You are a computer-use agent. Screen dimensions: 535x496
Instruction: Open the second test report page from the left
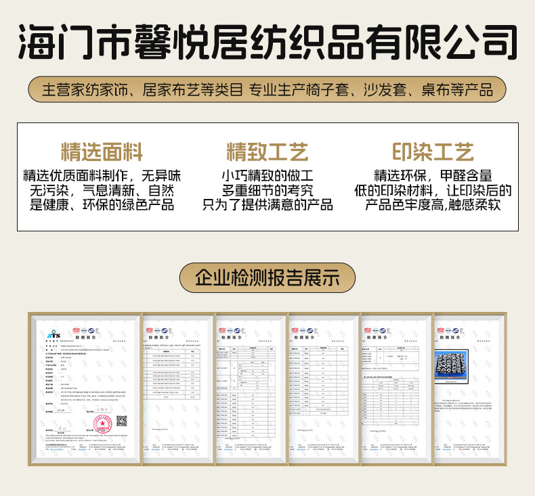(179, 389)
